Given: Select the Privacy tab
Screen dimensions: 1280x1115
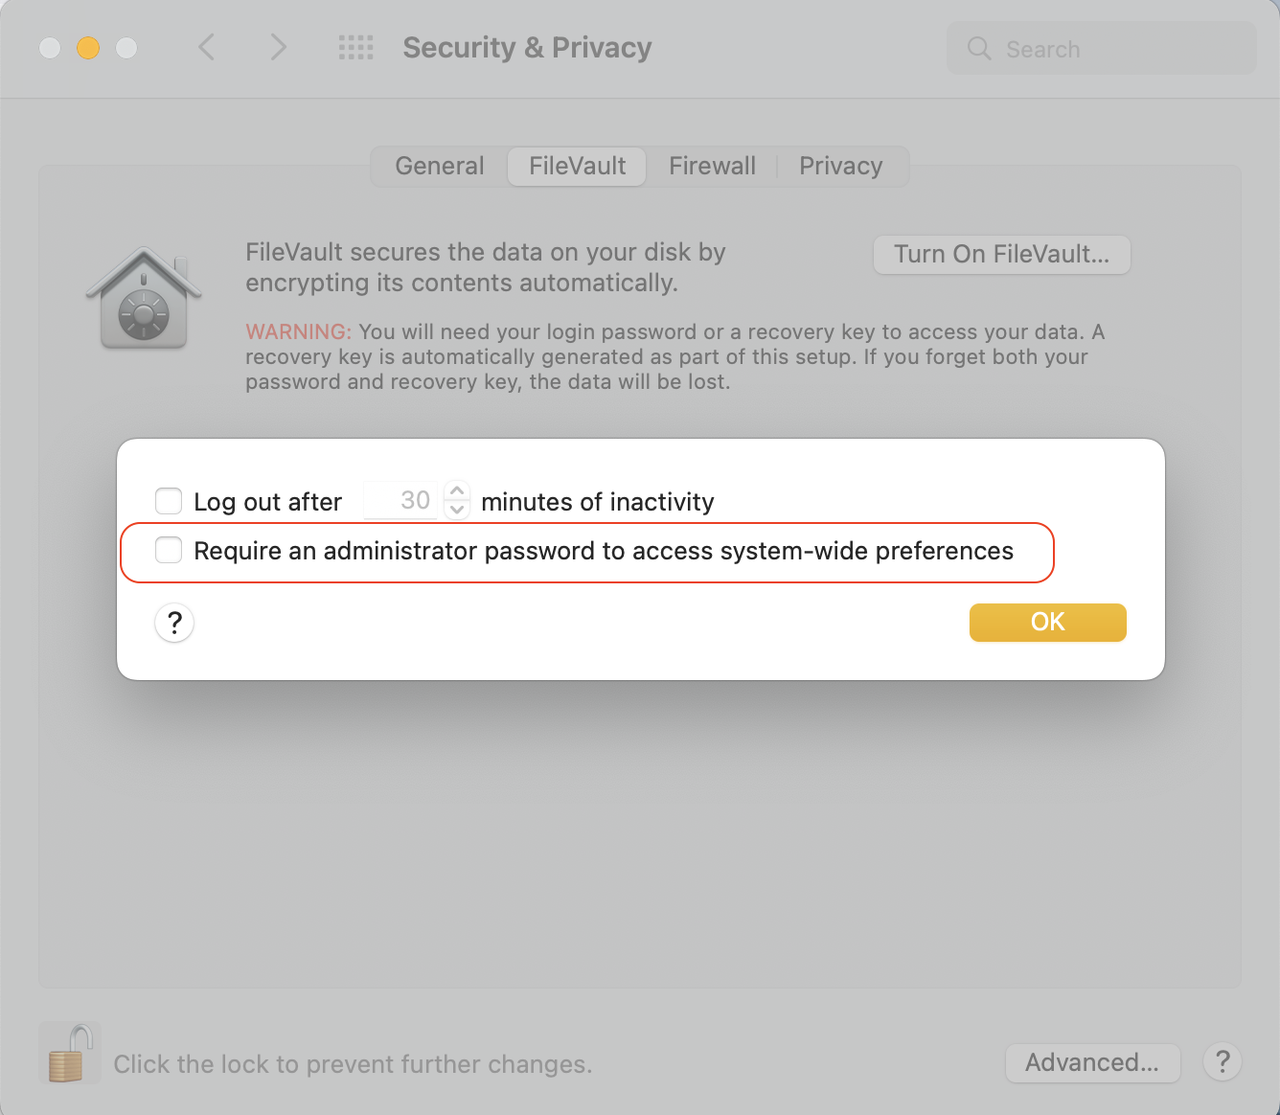Looking at the screenshot, I should [x=840, y=167].
